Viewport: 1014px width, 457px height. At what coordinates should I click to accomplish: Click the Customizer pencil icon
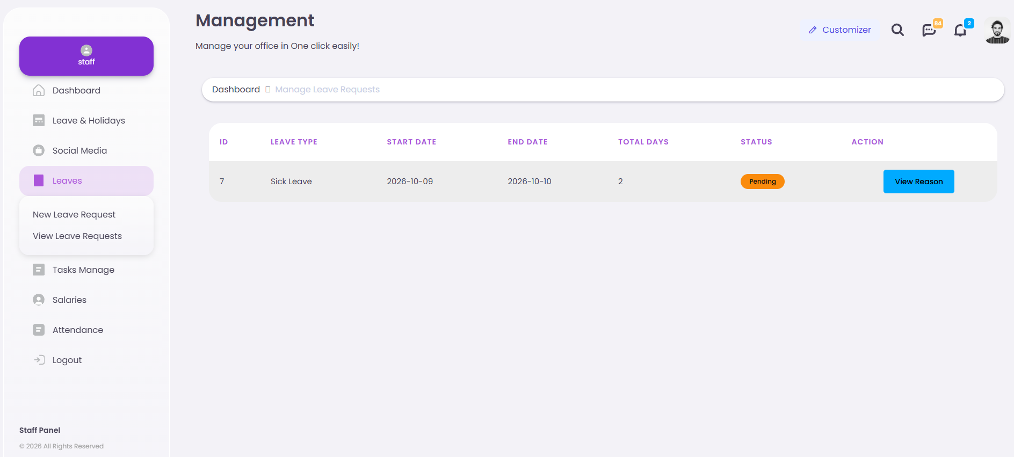click(x=813, y=30)
